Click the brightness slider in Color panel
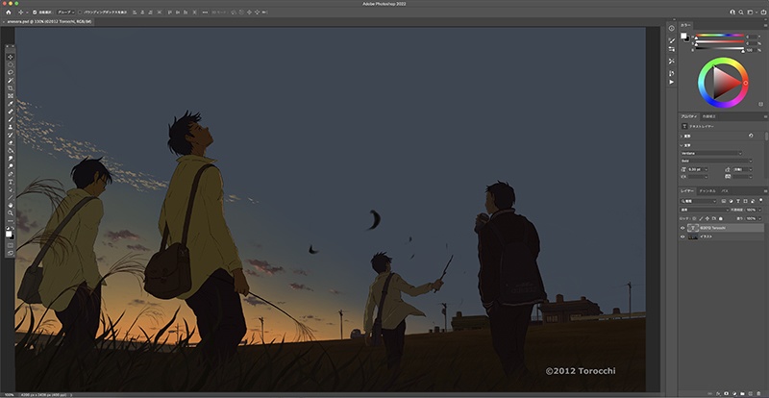 pyautogui.click(x=719, y=49)
